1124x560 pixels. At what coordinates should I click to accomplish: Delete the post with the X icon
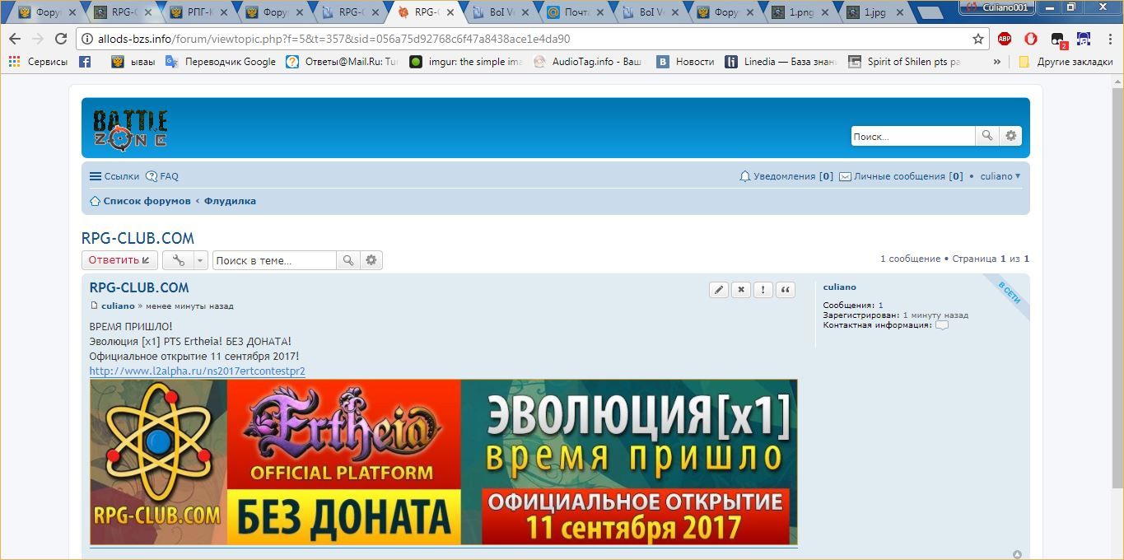[x=741, y=290]
